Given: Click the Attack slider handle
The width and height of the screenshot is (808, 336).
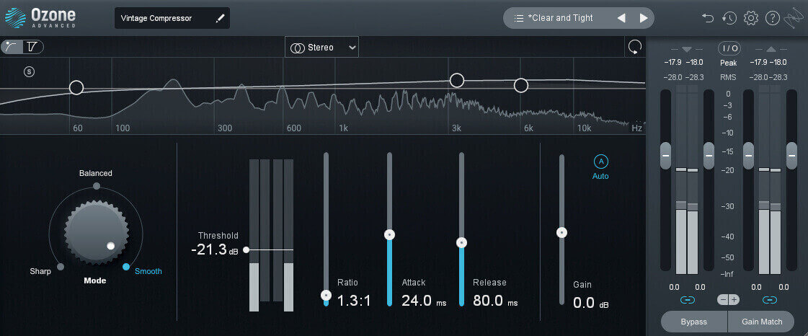Looking at the screenshot, I should tap(389, 235).
